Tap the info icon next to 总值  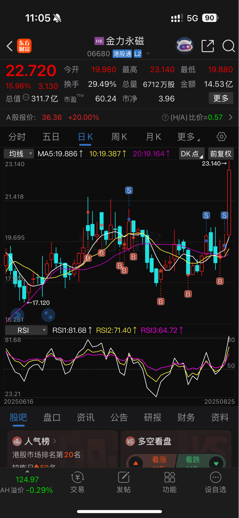click(x=26, y=97)
